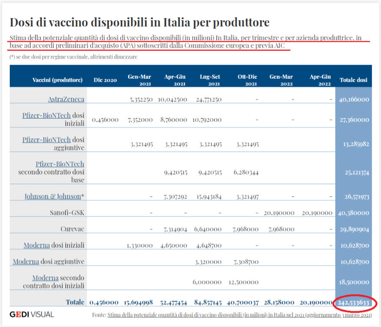Click the Dic 2020 column header
The width and height of the screenshot is (381, 327).
(105, 80)
